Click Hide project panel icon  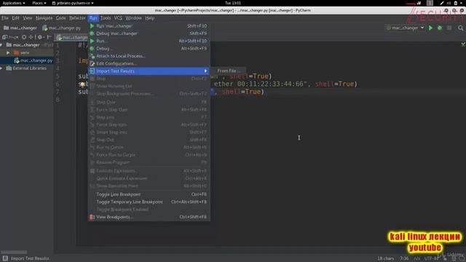49,37
